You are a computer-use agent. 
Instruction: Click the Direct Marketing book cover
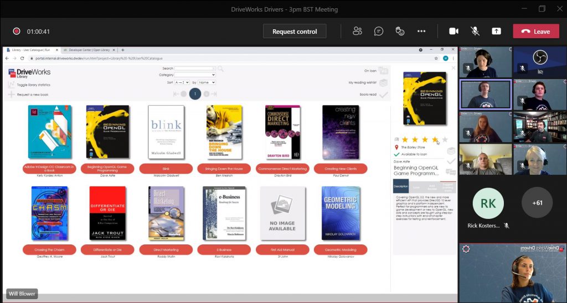pyautogui.click(x=166, y=213)
